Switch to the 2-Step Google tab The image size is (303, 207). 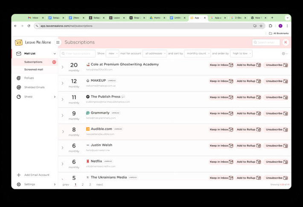[239, 18]
